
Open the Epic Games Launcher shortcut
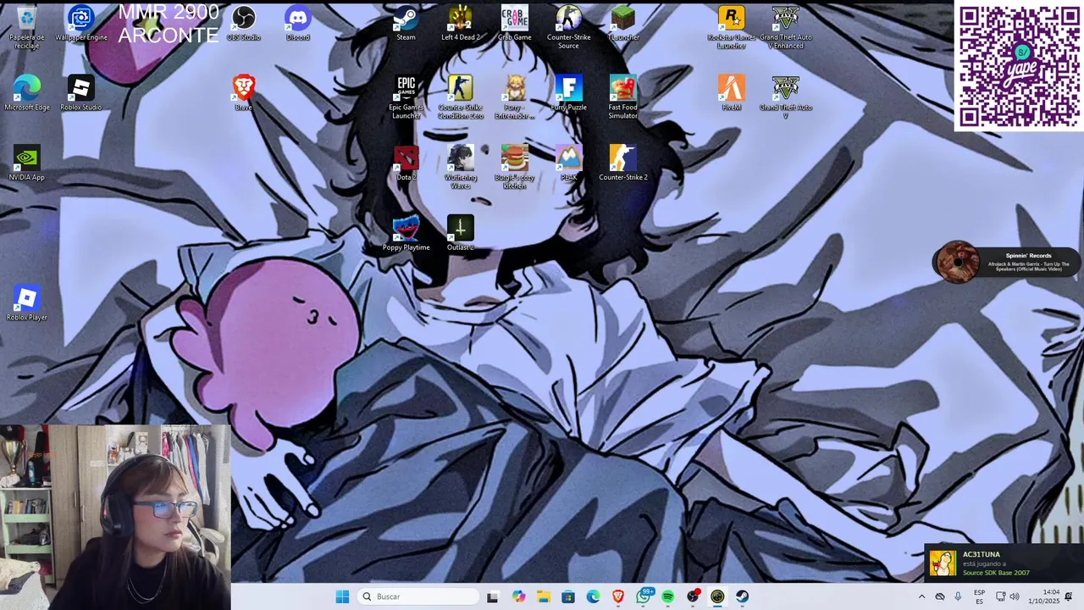(406, 97)
